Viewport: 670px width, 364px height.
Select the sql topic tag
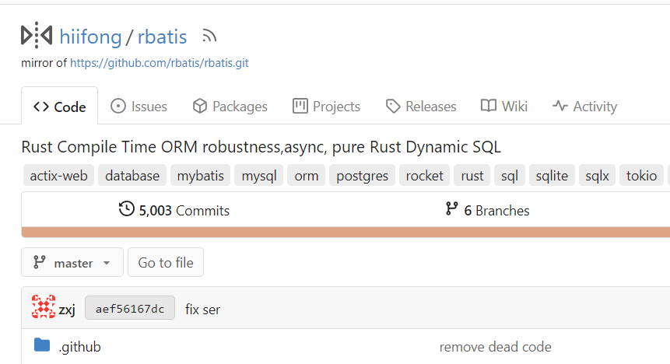510,176
